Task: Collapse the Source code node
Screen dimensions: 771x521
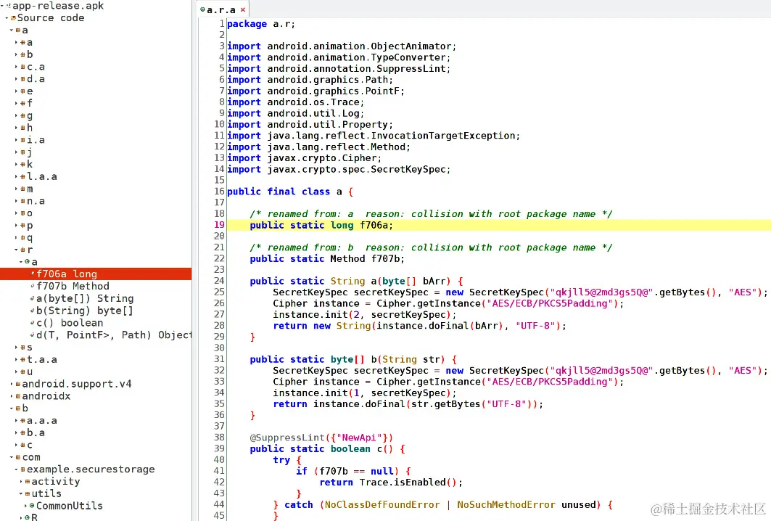Action: (x=7, y=17)
